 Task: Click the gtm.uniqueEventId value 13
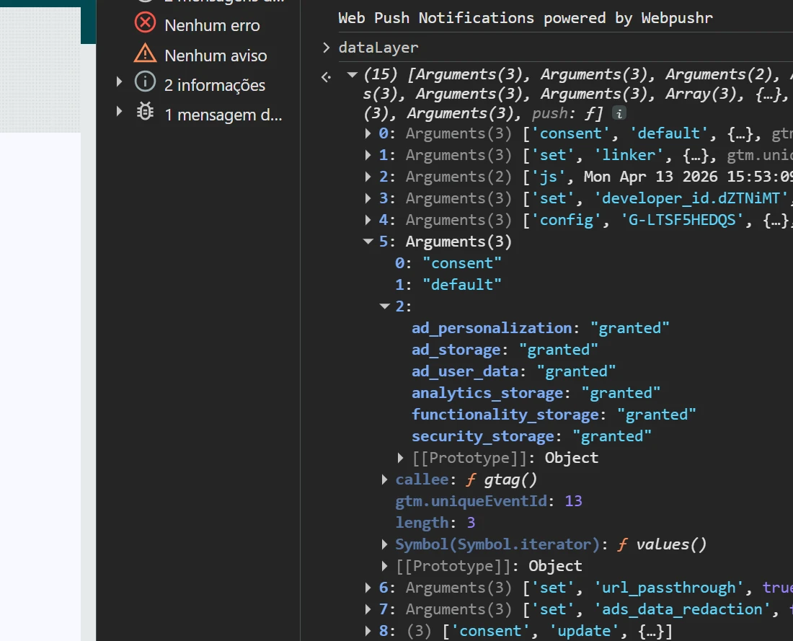[573, 501]
